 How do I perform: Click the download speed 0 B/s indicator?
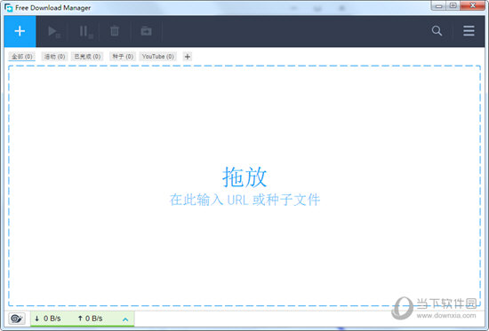tap(48, 319)
